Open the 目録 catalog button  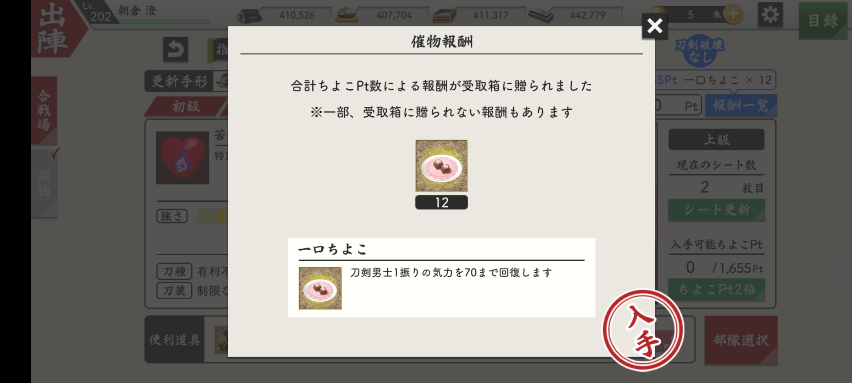coord(823,21)
